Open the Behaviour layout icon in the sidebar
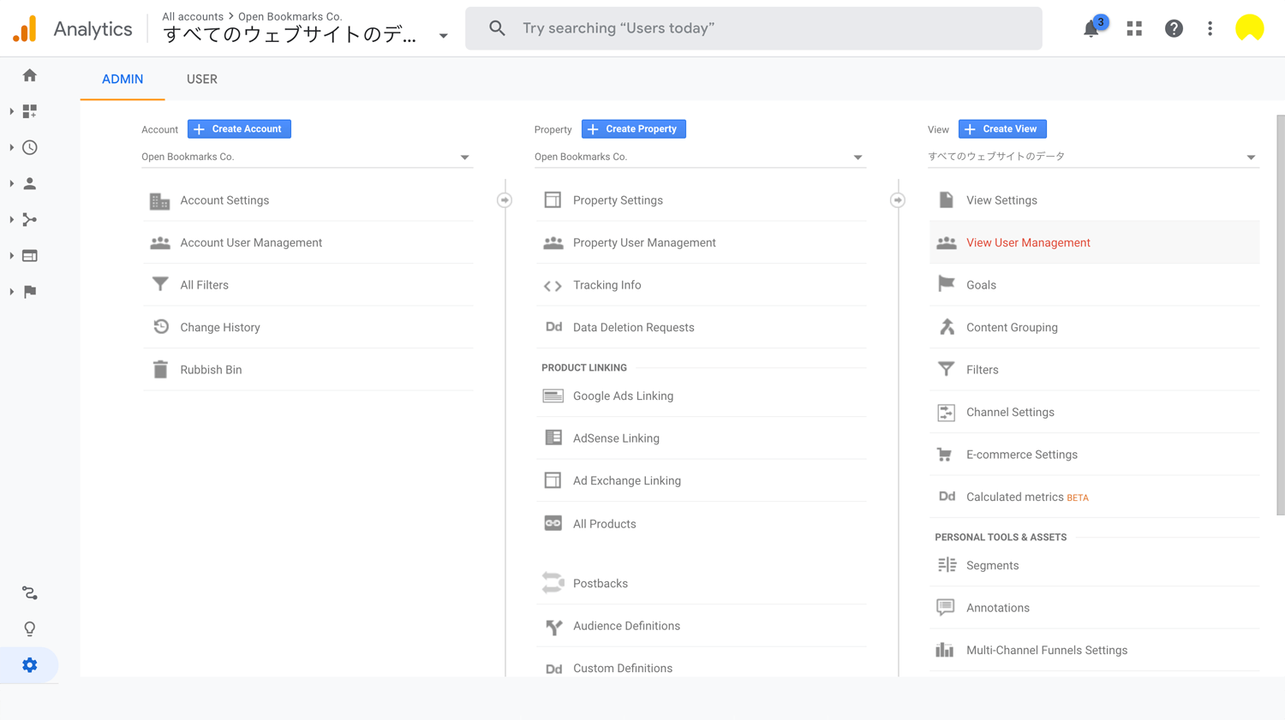Image resolution: width=1285 pixels, height=720 pixels. coord(30,255)
